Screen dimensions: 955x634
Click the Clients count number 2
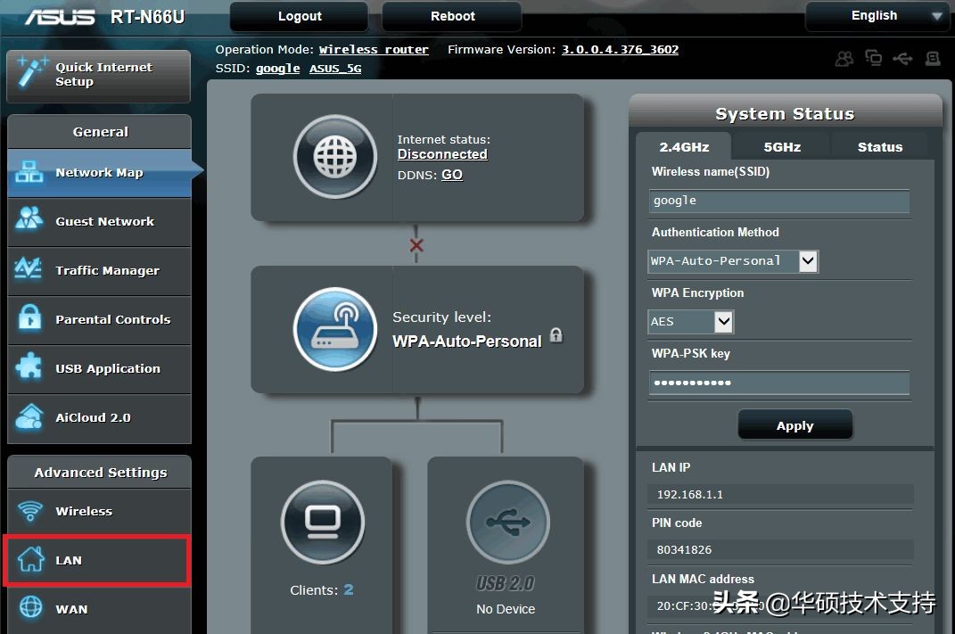tap(349, 589)
